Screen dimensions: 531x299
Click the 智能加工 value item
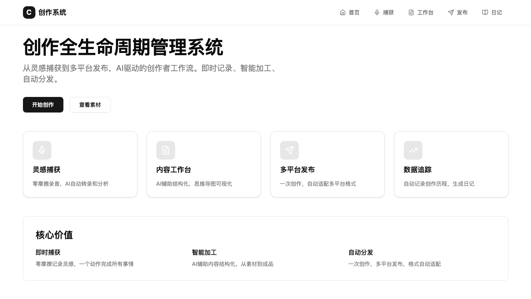click(x=204, y=252)
